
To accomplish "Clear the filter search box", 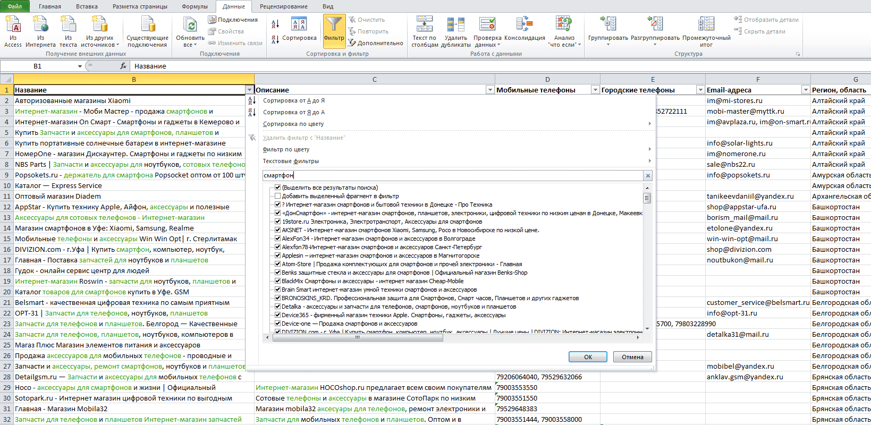I will 648,175.
